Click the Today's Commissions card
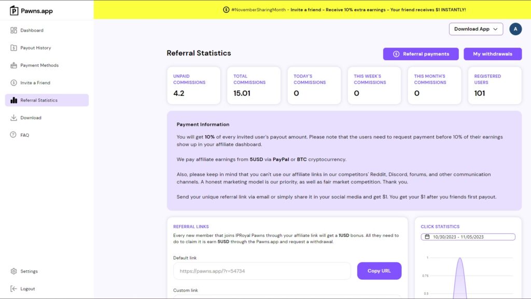The height and width of the screenshot is (299, 531). (x=314, y=86)
